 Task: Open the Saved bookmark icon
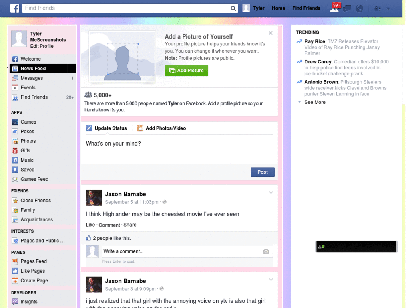coord(15,170)
